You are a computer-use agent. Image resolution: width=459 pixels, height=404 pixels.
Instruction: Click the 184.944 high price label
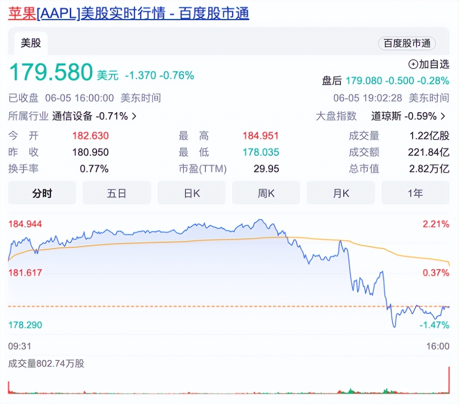click(25, 224)
